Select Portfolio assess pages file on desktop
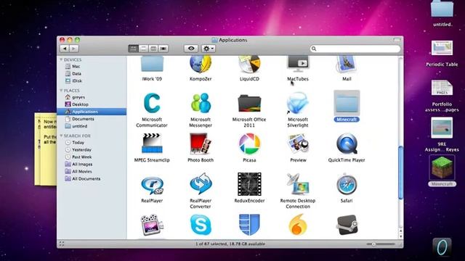Screen dimensions: 465x261 442,88
